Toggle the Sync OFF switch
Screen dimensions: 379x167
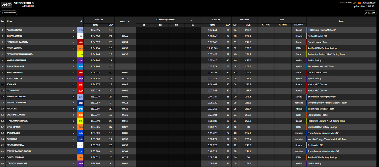point(370,13)
